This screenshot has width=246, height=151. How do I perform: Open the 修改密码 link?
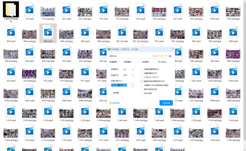[x=116, y=103]
